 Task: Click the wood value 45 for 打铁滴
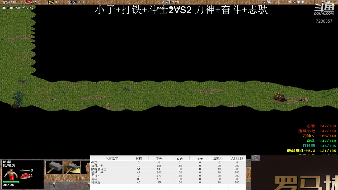(159, 182)
